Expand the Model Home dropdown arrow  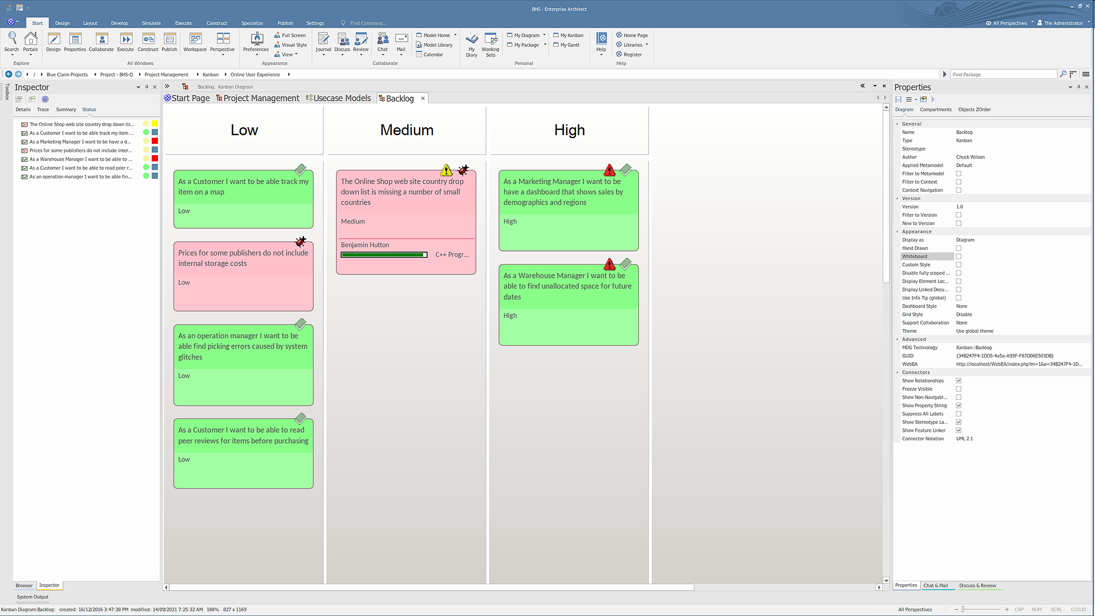(455, 35)
